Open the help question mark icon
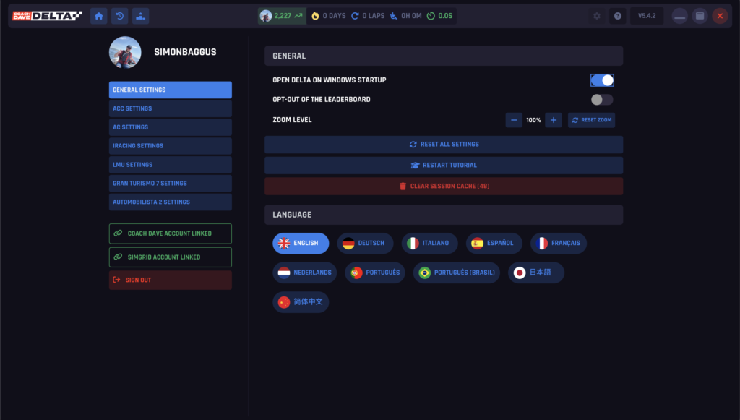 click(x=617, y=16)
